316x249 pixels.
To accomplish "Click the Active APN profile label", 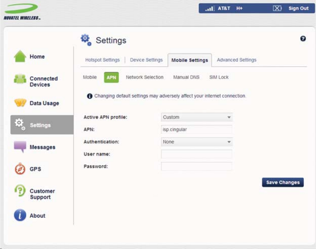I will (106, 117).
